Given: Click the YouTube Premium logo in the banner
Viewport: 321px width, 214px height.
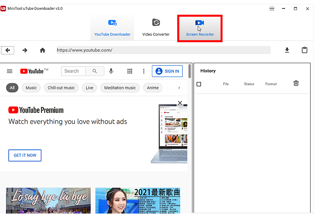Looking at the screenshot, I should pos(36,110).
